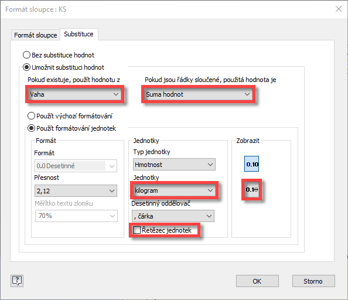Open the čárka decimal separator dropdown
Image resolution: width=348 pixels, height=300 pixels.
click(x=173, y=216)
